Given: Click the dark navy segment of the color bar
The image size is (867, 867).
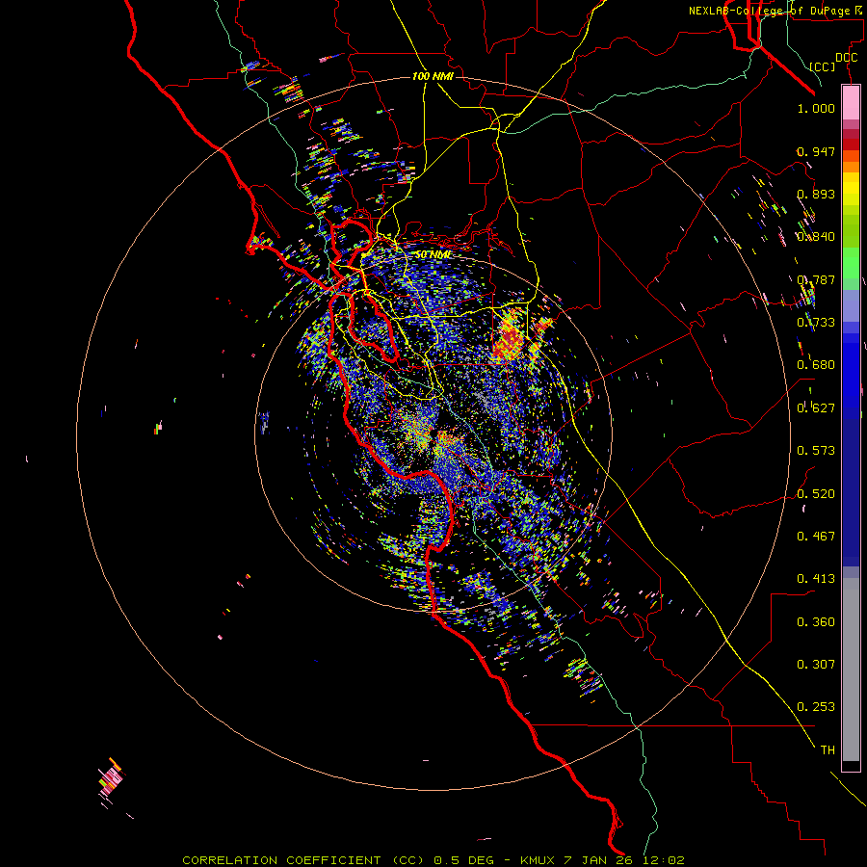Looking at the screenshot, I should (x=851, y=492).
